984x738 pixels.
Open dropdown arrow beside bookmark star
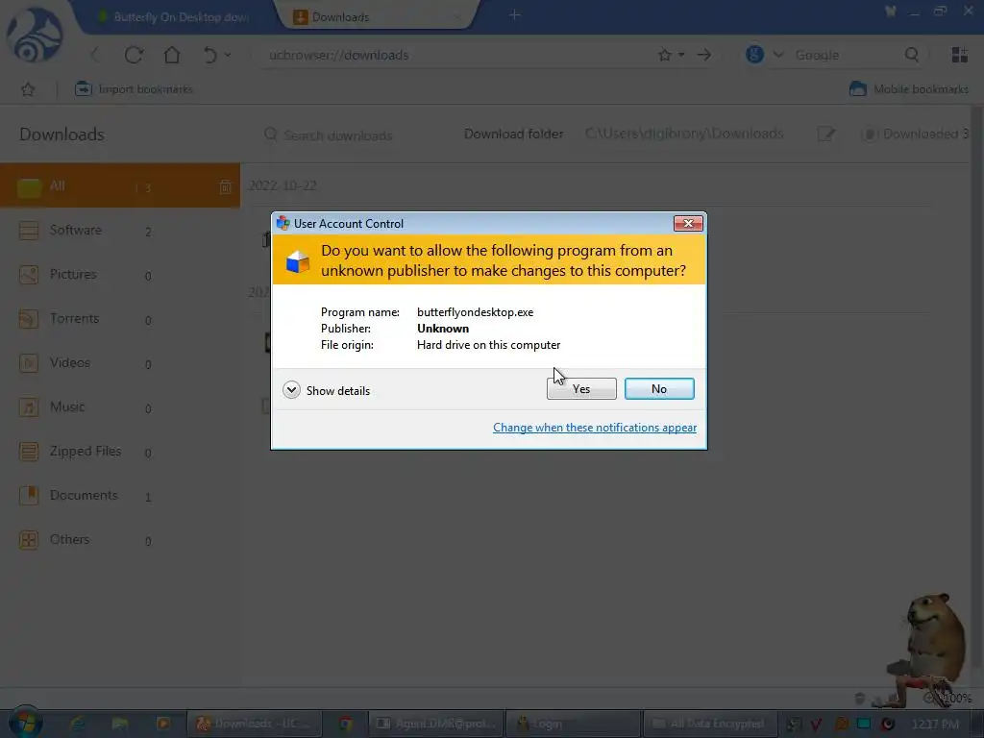coord(681,55)
